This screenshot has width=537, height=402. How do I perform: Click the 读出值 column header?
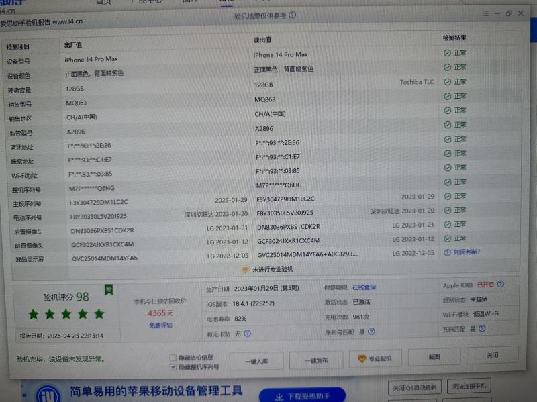point(262,40)
